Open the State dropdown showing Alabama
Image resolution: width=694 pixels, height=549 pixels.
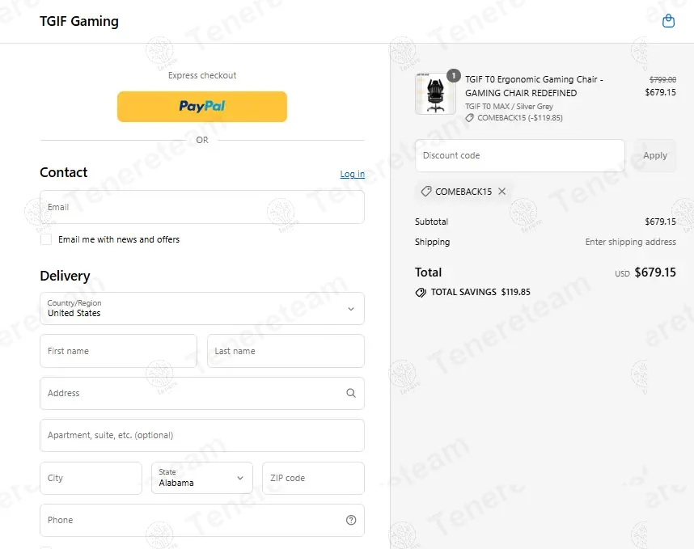(202, 478)
